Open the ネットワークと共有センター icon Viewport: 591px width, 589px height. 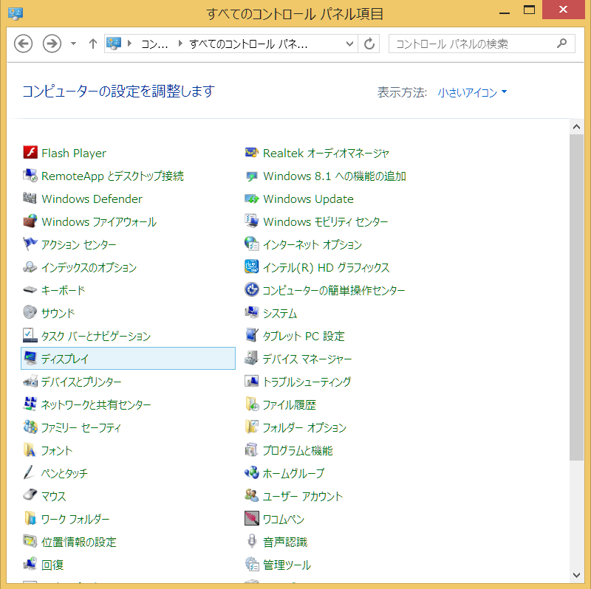click(30, 404)
